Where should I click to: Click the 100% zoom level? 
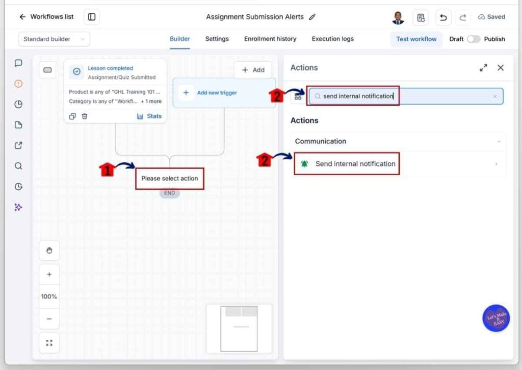[x=49, y=297]
